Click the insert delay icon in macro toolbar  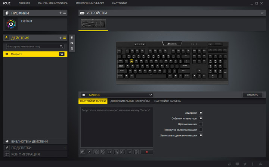click(x=116, y=152)
